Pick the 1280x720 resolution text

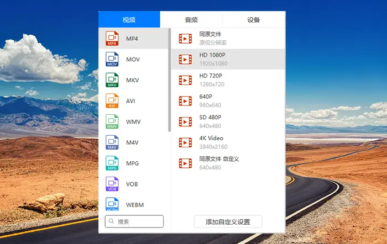pos(212,84)
